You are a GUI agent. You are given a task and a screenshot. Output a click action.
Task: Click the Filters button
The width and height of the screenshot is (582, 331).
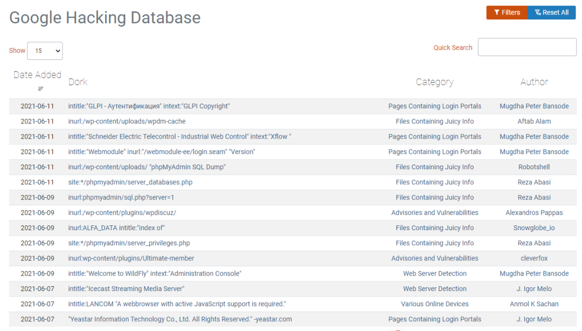(x=507, y=12)
